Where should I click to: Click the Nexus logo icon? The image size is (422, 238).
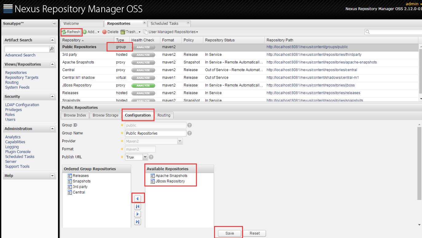click(8, 9)
